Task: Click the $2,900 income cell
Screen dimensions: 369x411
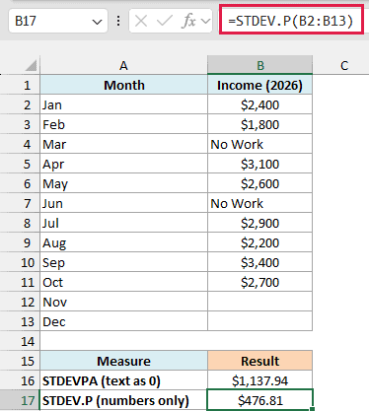Action: click(x=260, y=223)
